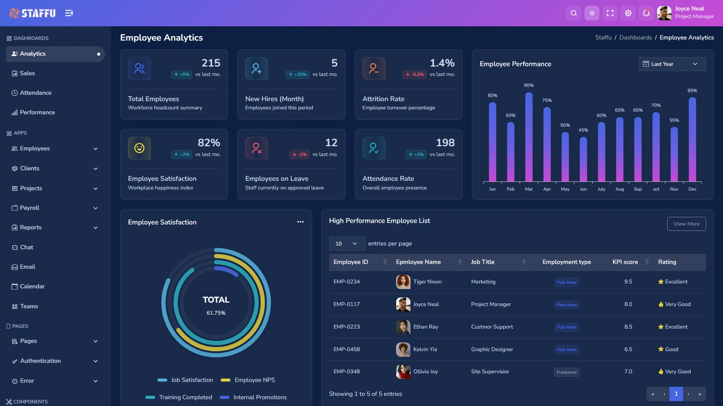The width and height of the screenshot is (723, 406).
Task: Click Ollivia Joy's avatar
Action: tap(403, 372)
